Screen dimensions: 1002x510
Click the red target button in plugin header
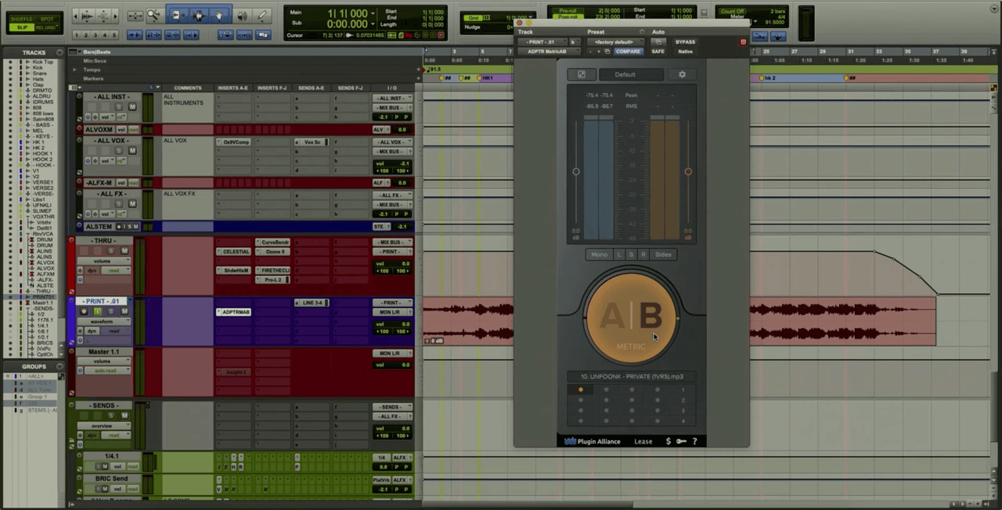click(743, 42)
